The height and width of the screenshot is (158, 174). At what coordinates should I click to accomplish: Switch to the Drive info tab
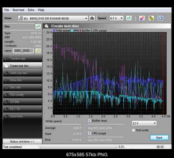click(23, 80)
